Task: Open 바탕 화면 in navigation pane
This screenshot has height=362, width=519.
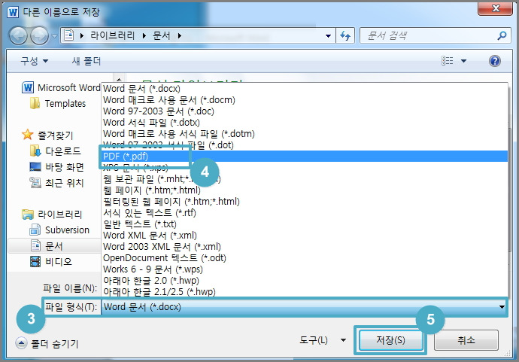Action: point(56,167)
